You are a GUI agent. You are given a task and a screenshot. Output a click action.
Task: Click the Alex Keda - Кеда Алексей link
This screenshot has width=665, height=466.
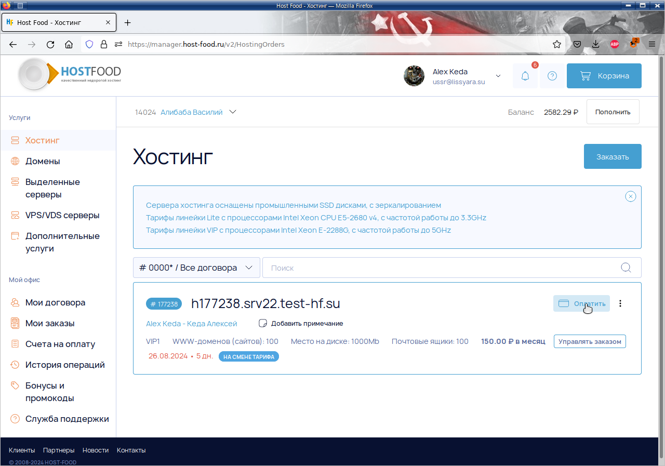click(x=191, y=323)
